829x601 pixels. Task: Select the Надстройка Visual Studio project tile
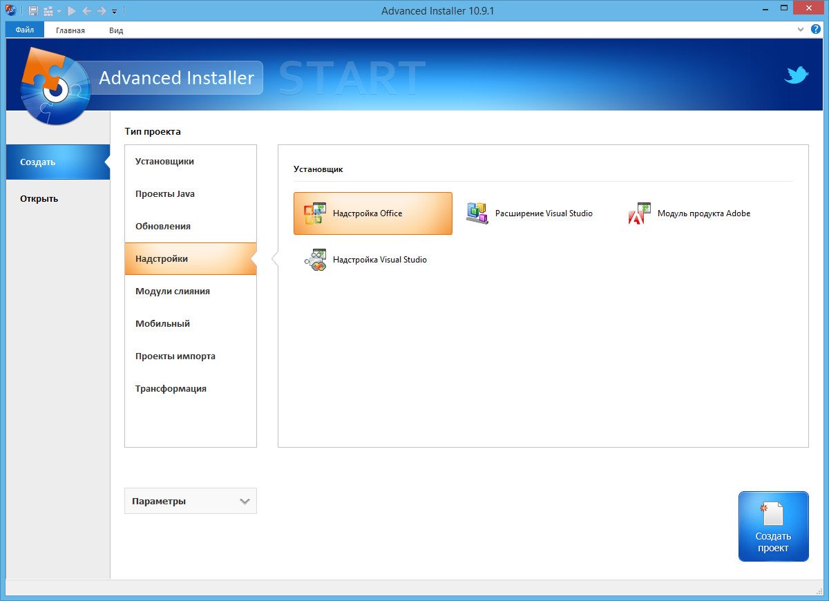pyautogui.click(x=373, y=260)
